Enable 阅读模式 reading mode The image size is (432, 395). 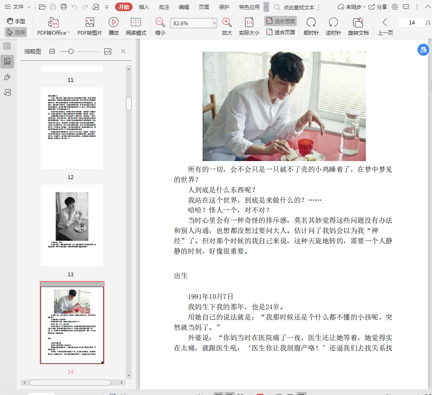pos(136,27)
